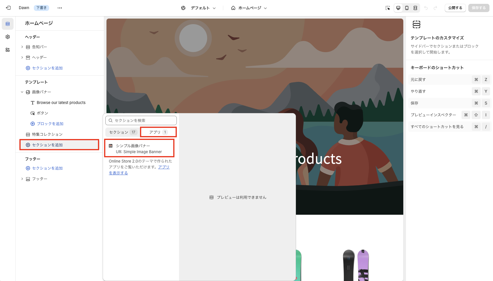The image size is (493, 281).
Task: Open theme settings gear in left sidebar
Action: [x=8, y=37]
